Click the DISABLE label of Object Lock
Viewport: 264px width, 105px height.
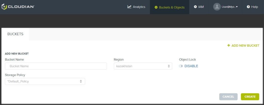pyautogui.click(x=191, y=66)
